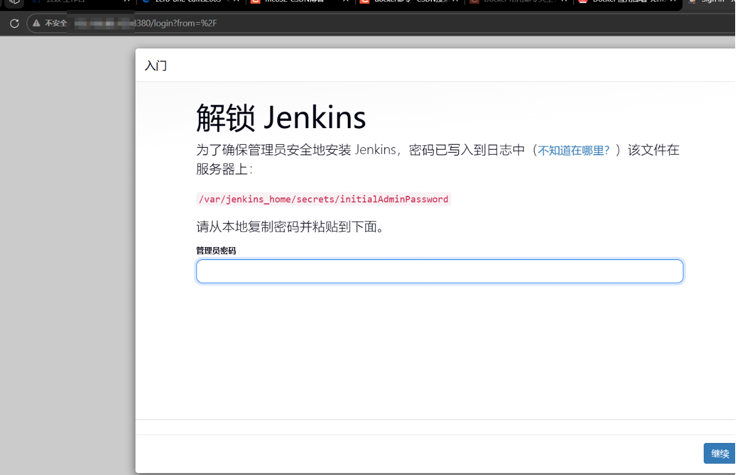Select the /var/jenkins_home/secrets/initialAdminPassword path text
The image size is (737, 475).
tap(323, 199)
